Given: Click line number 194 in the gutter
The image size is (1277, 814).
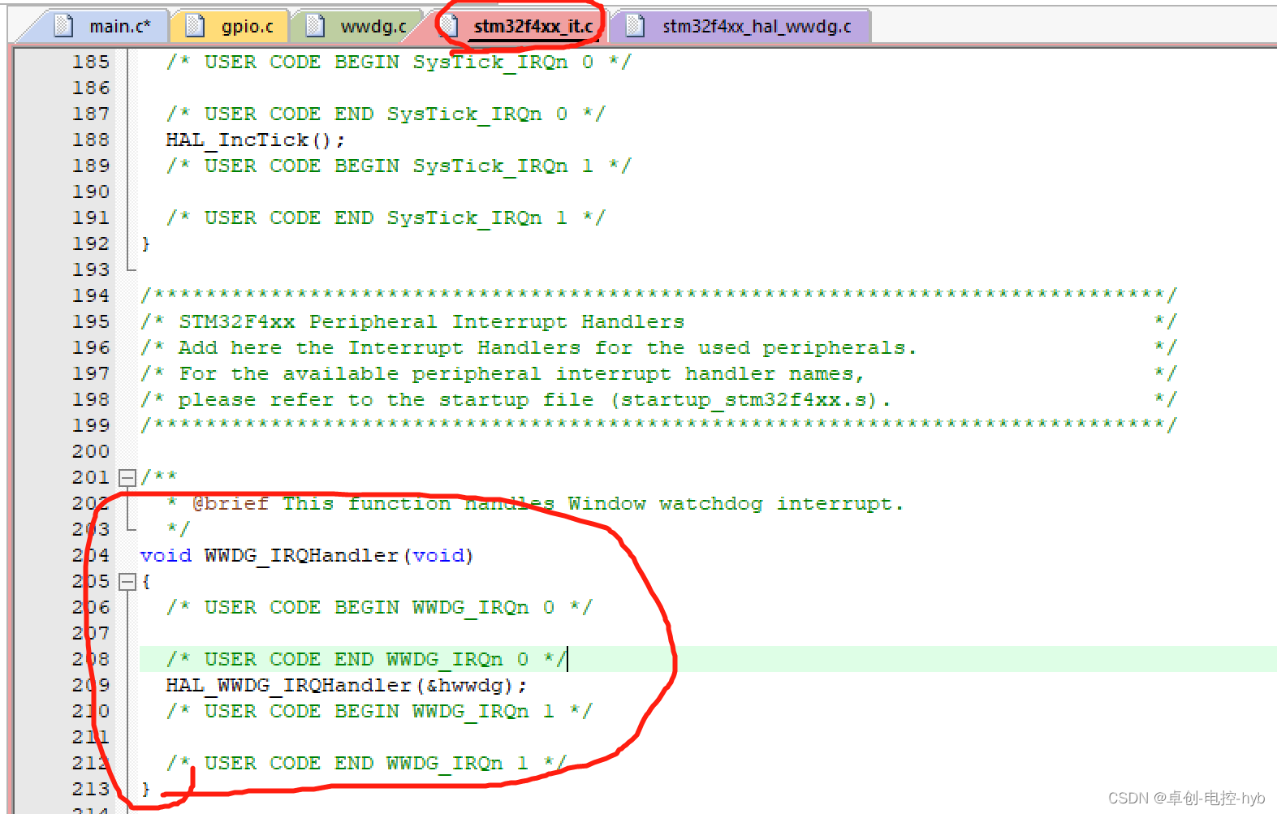Looking at the screenshot, I should (91, 295).
